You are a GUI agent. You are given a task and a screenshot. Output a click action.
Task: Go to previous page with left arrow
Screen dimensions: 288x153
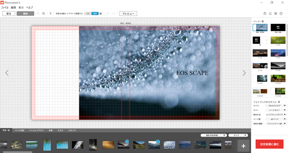[7, 73]
